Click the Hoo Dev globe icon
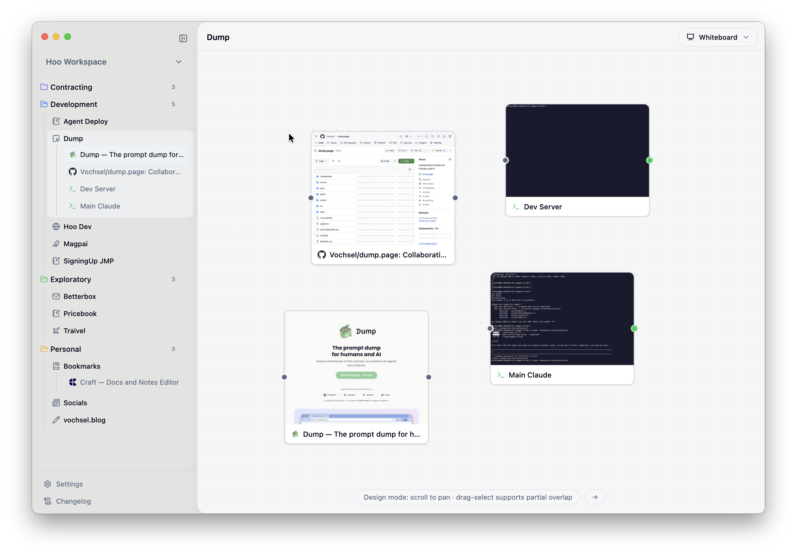 click(x=56, y=227)
